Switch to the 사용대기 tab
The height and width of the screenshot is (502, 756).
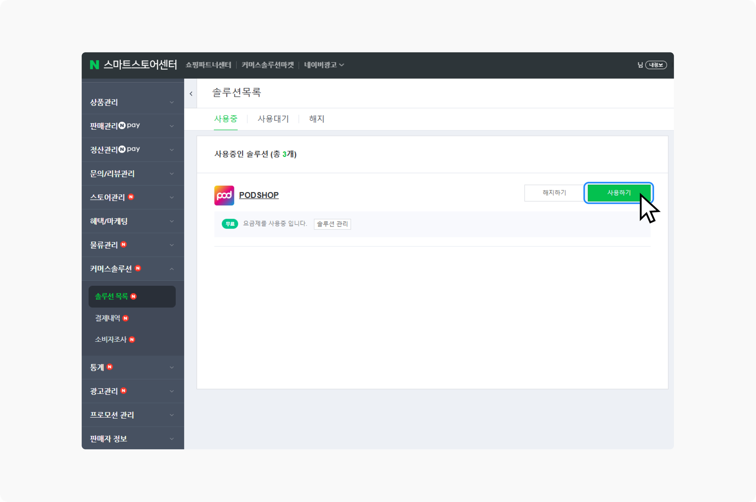273,119
